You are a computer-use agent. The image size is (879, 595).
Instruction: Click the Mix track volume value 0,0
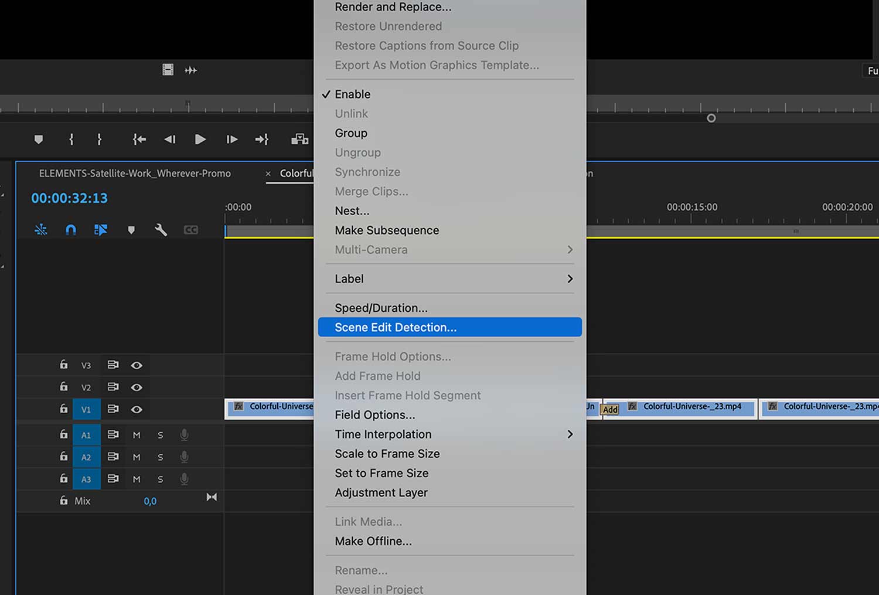point(150,501)
